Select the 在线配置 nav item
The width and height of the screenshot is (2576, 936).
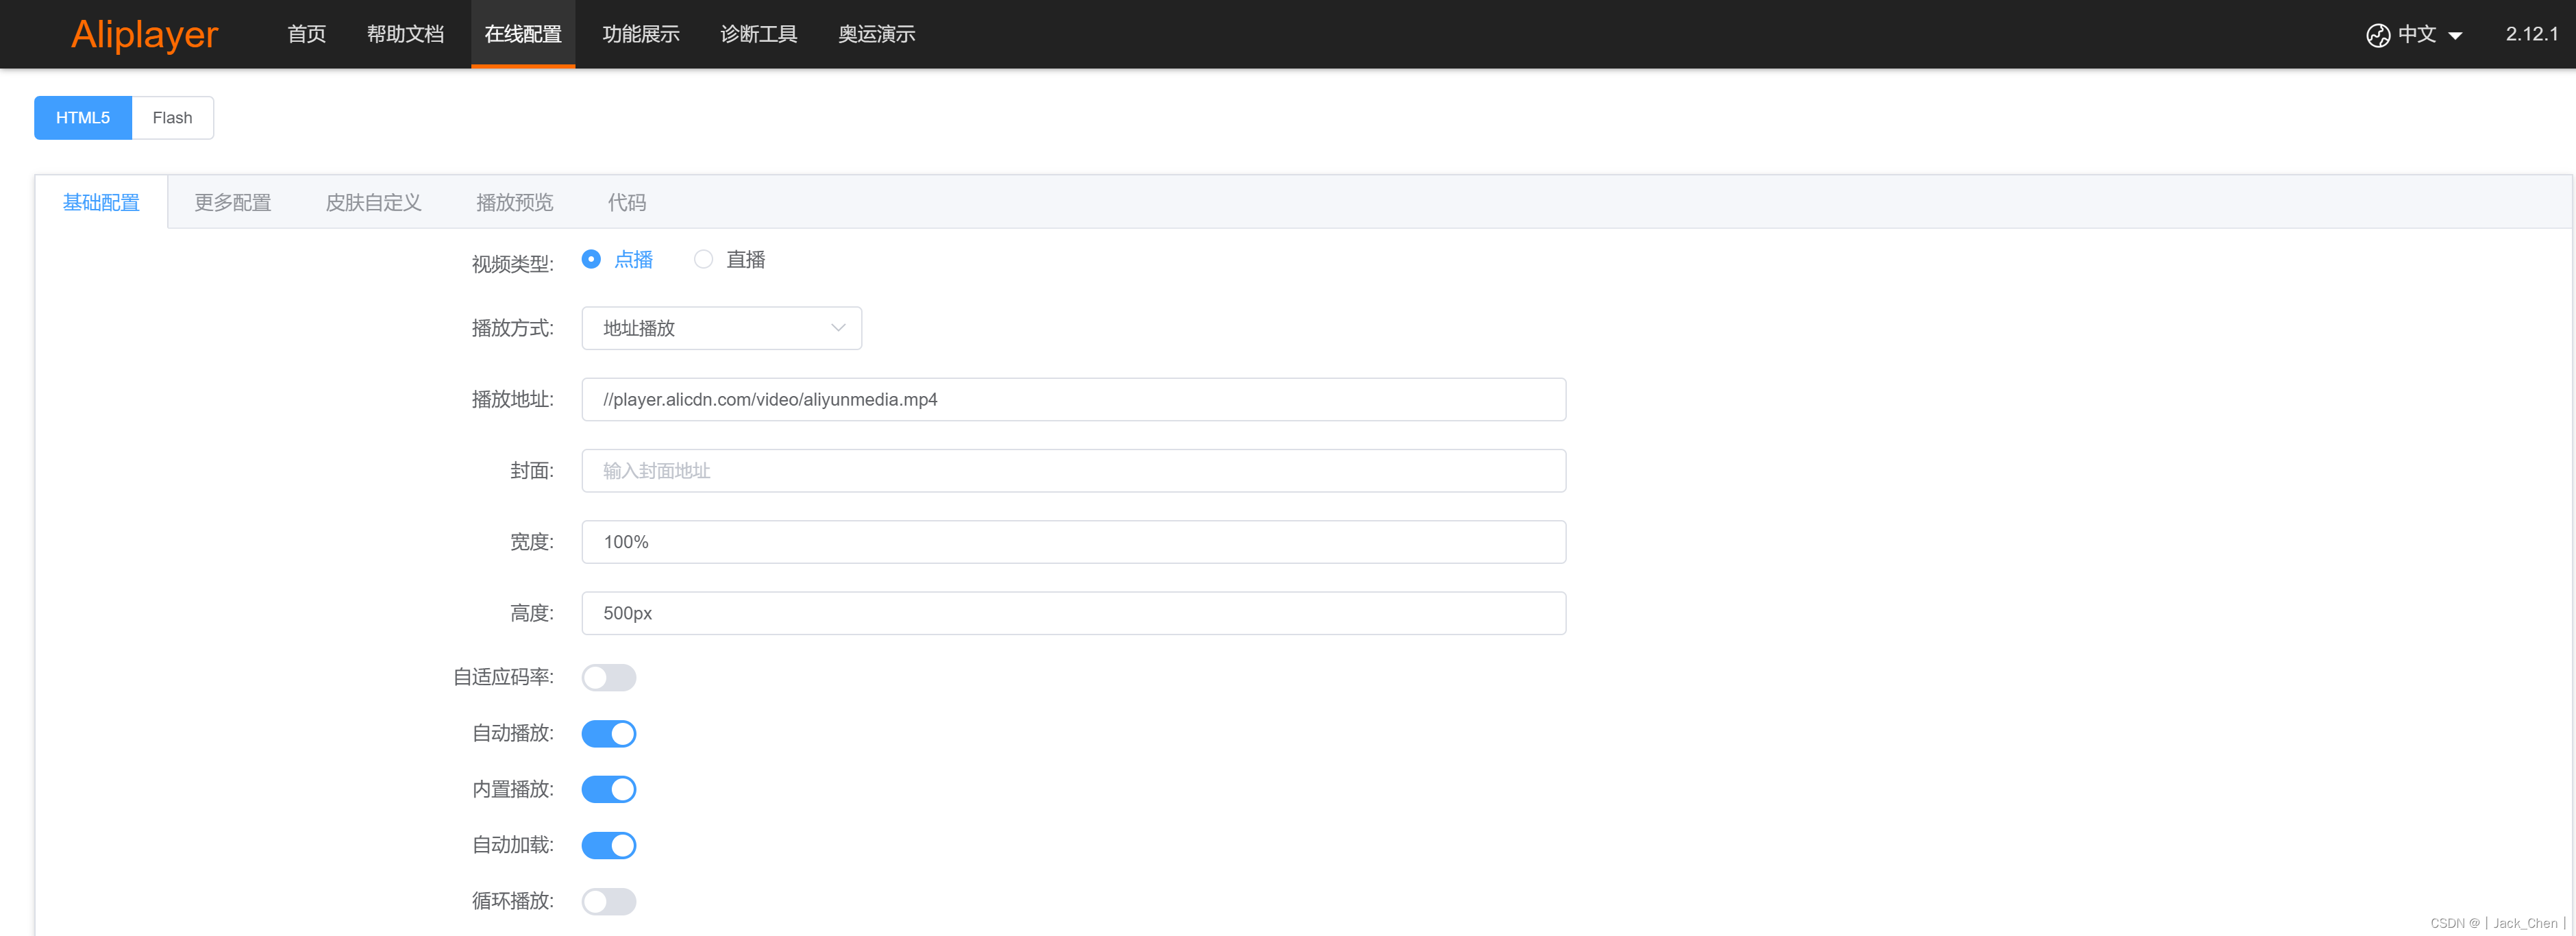click(x=523, y=34)
